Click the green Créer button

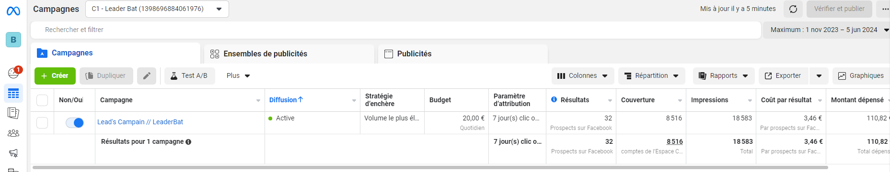pos(55,75)
